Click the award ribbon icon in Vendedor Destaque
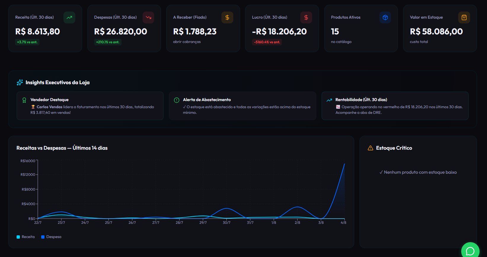This screenshot has height=257, width=487. [24, 100]
